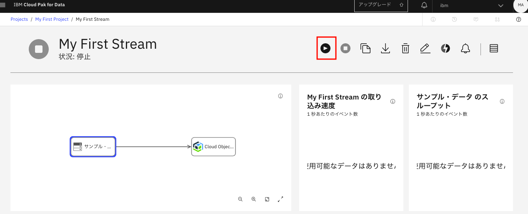Start the stream with the play button

tap(325, 48)
